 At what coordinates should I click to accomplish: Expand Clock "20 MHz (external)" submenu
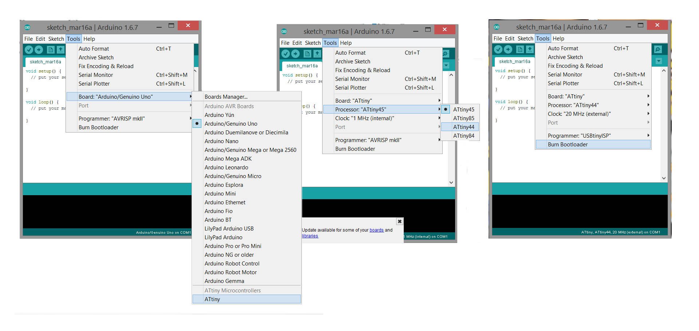click(593, 114)
